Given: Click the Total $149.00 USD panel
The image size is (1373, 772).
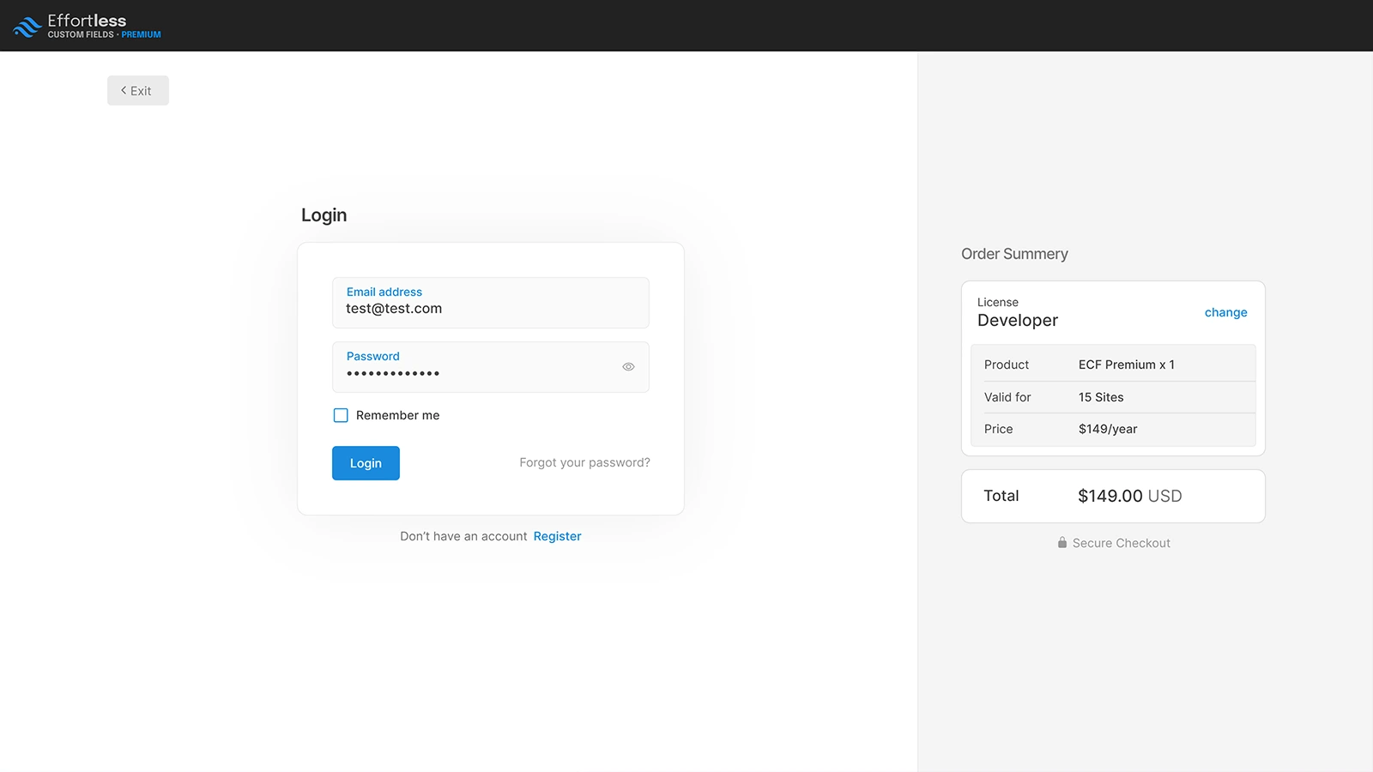Looking at the screenshot, I should [x=1113, y=496].
